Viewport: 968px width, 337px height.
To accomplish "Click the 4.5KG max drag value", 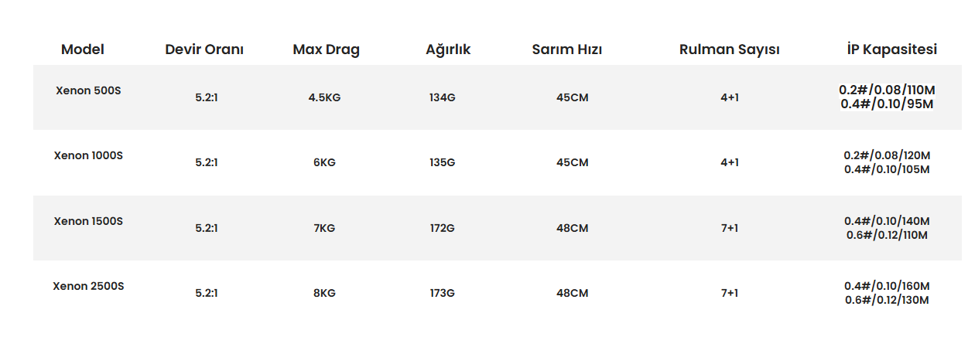I will coord(324,98).
